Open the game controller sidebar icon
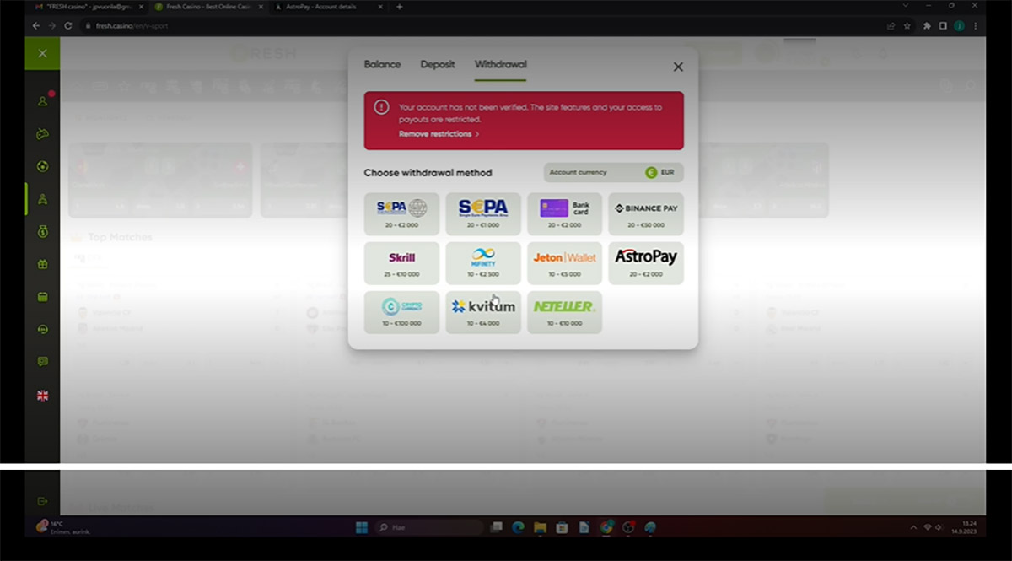1012x561 pixels. [x=42, y=133]
